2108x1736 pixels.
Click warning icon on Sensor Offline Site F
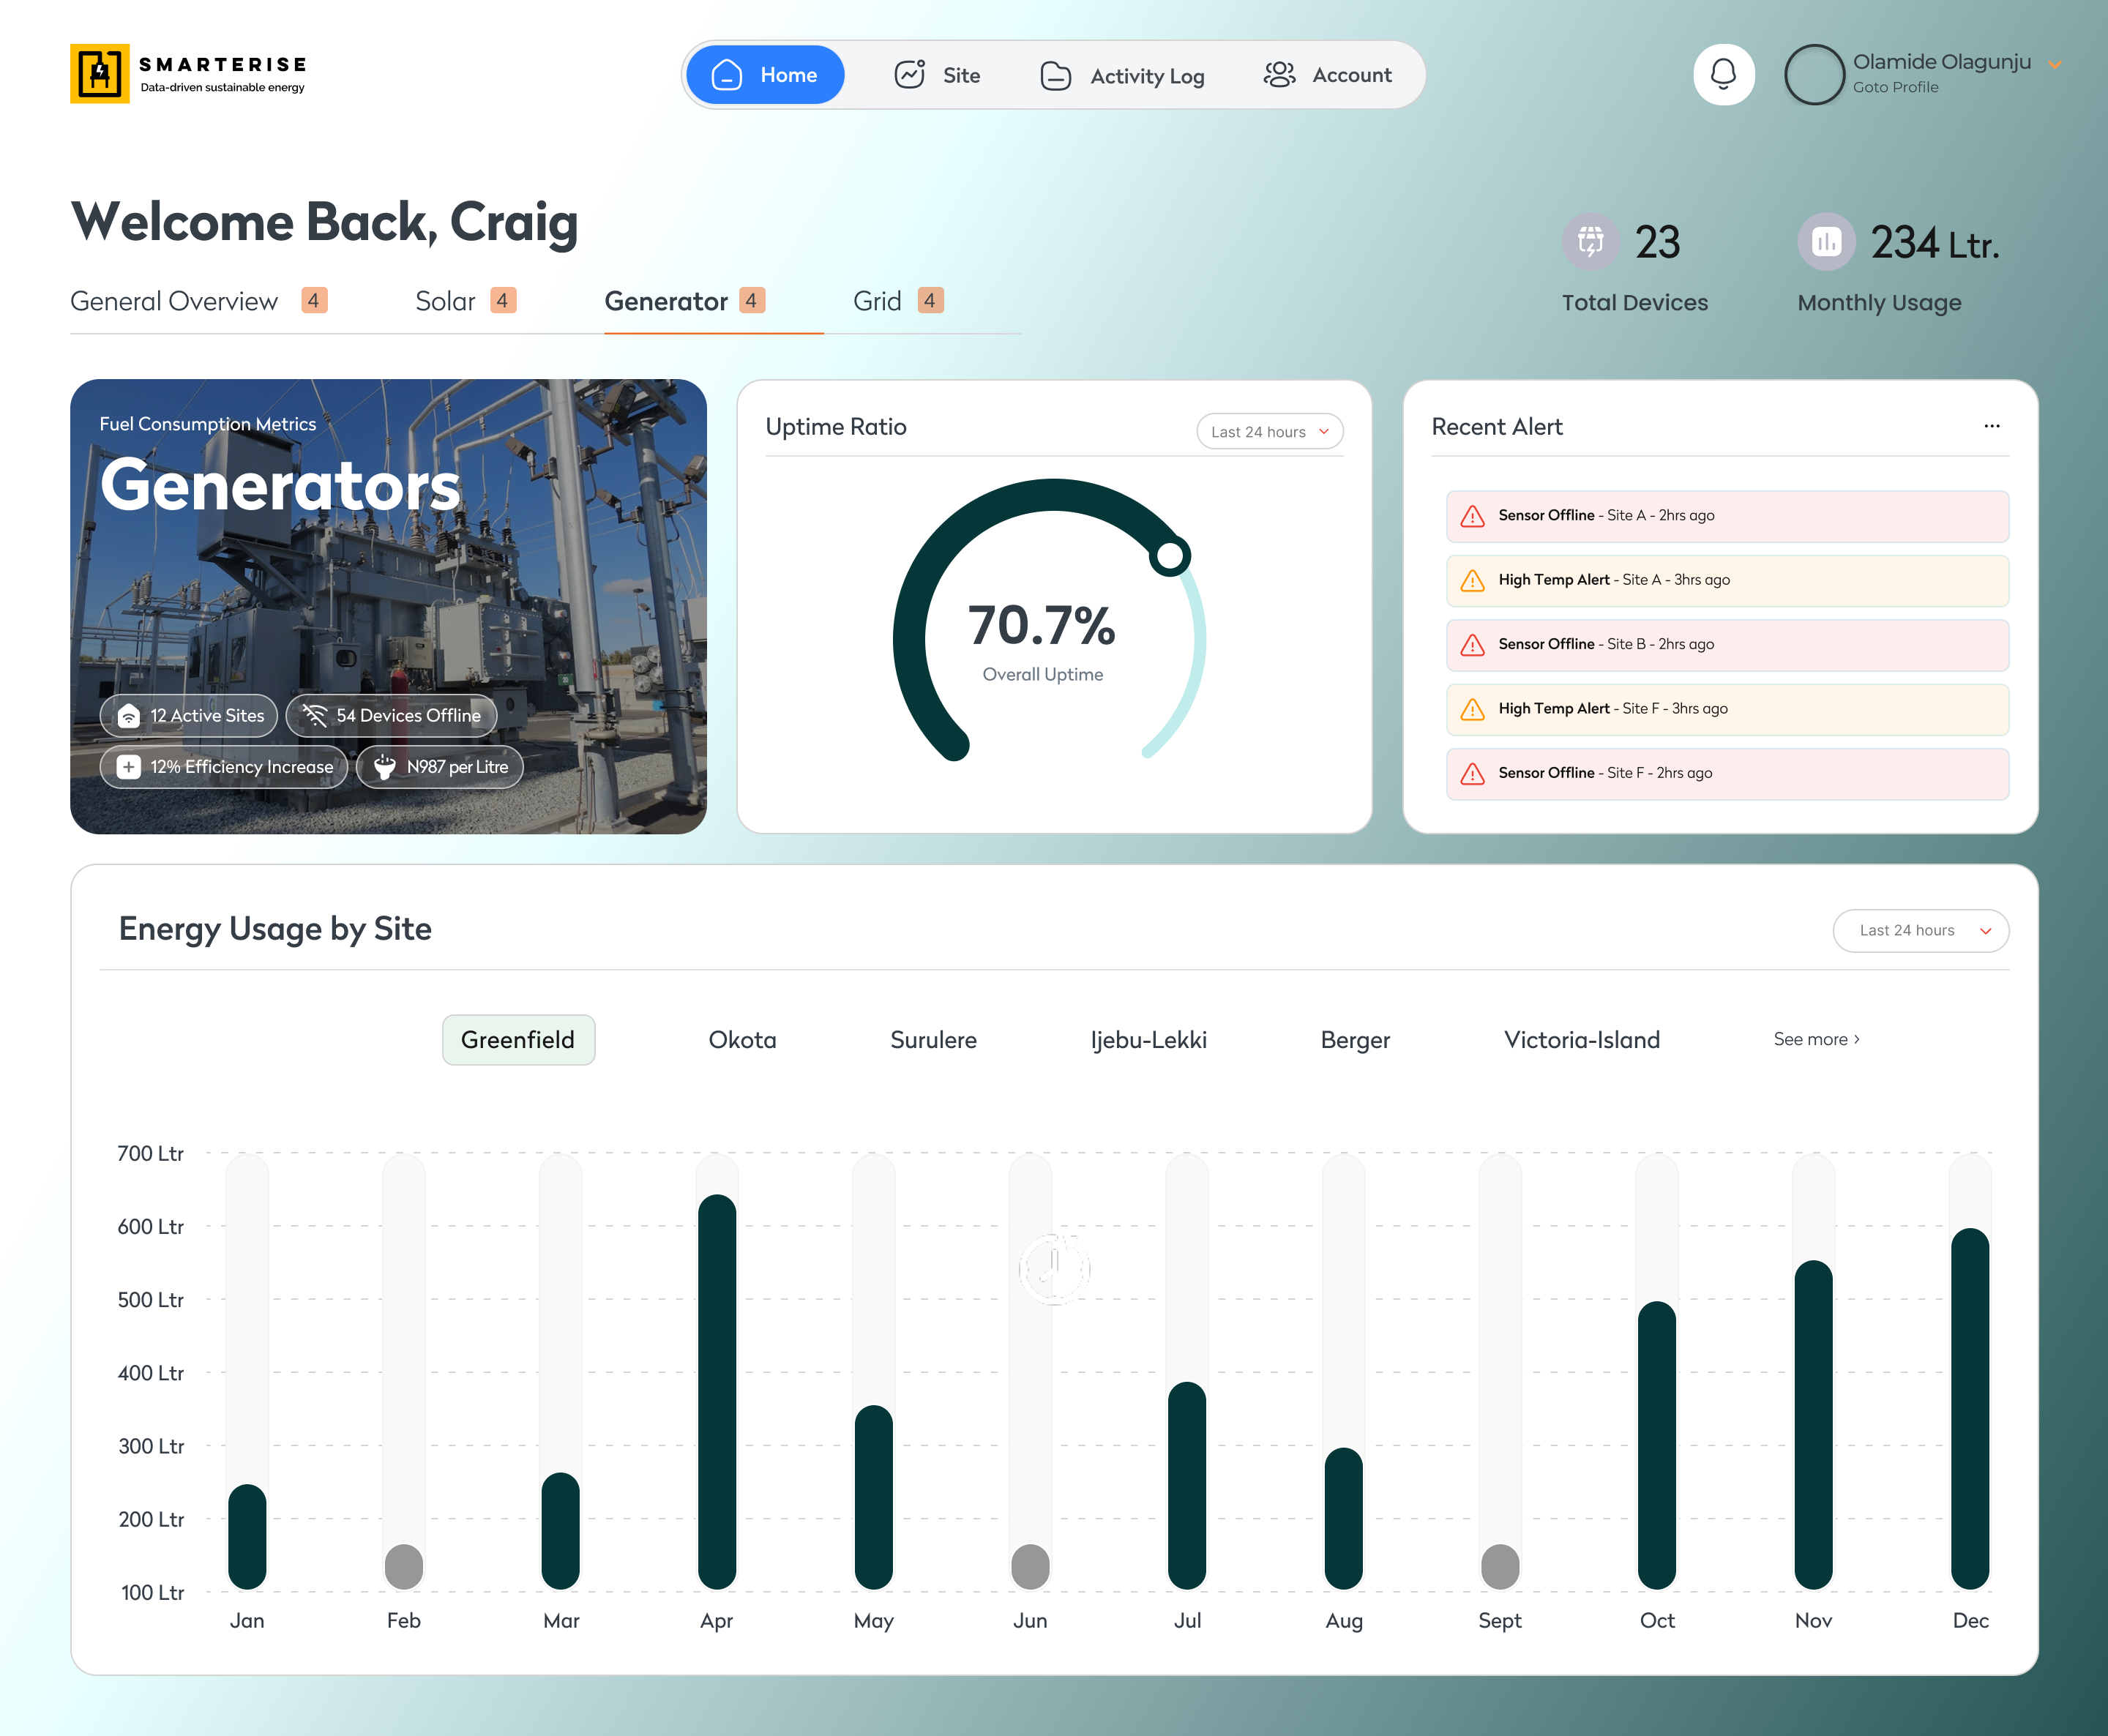pos(1473,774)
